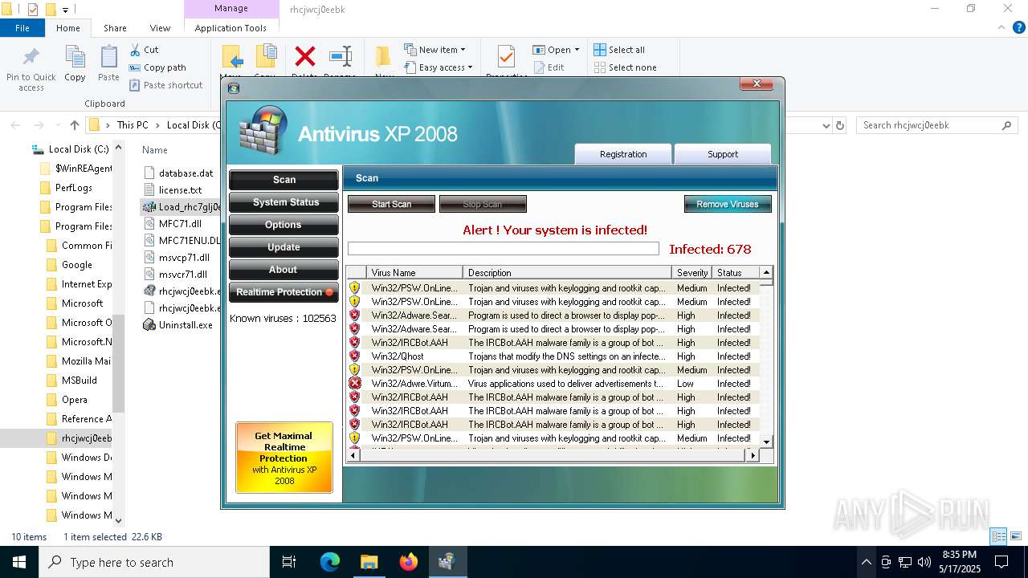Select license.txt in the file list
The height and width of the screenshot is (578, 1028).
pyautogui.click(x=180, y=190)
